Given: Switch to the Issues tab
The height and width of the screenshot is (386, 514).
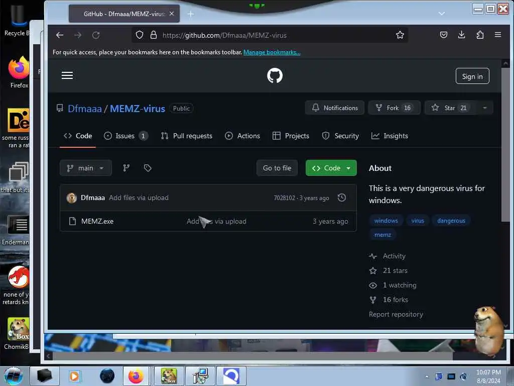Looking at the screenshot, I should tap(126, 136).
